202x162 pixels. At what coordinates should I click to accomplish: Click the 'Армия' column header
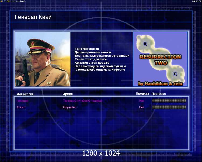click(68, 94)
